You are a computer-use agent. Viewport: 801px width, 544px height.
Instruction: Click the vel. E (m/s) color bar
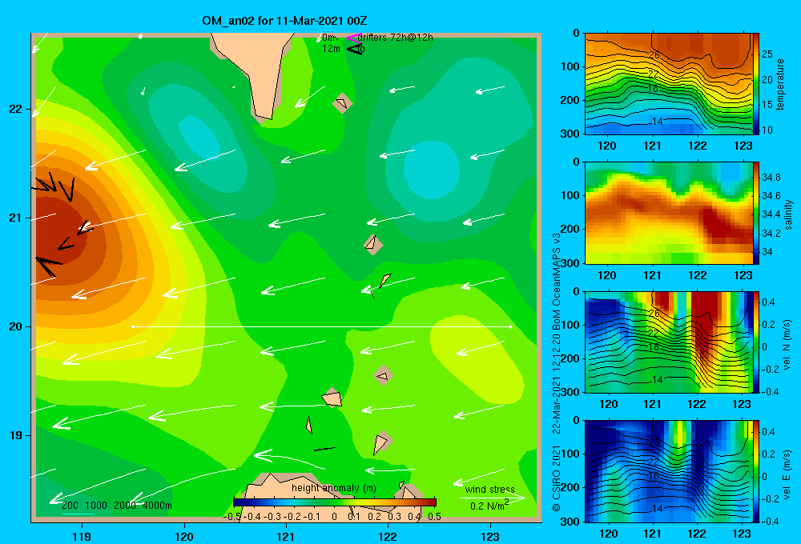[756, 471]
